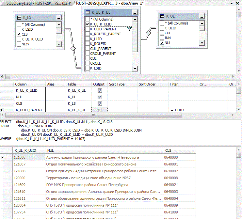The width and height of the screenshot is (242, 219).
Task: Click the filter funnel icon on K_ULID_PARENT
Action: 129,29
